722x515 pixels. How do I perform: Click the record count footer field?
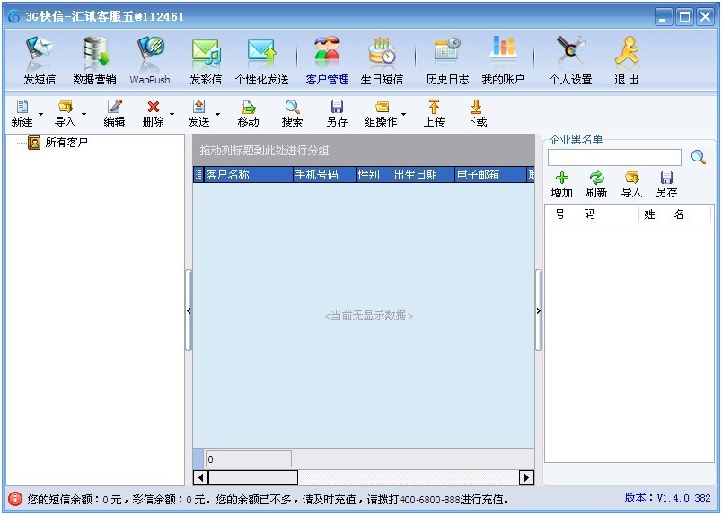(x=248, y=458)
